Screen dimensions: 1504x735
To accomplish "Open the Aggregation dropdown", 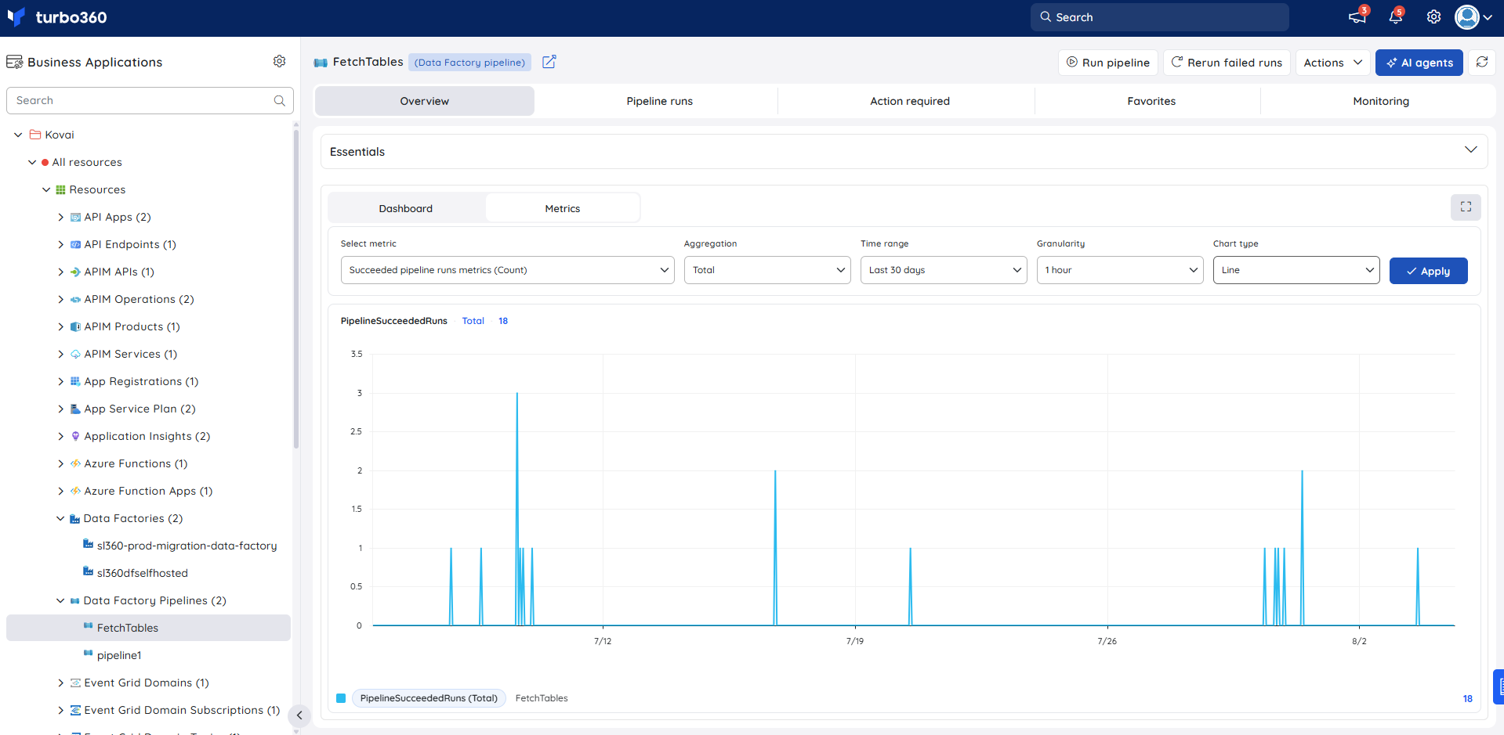I will (x=767, y=270).
